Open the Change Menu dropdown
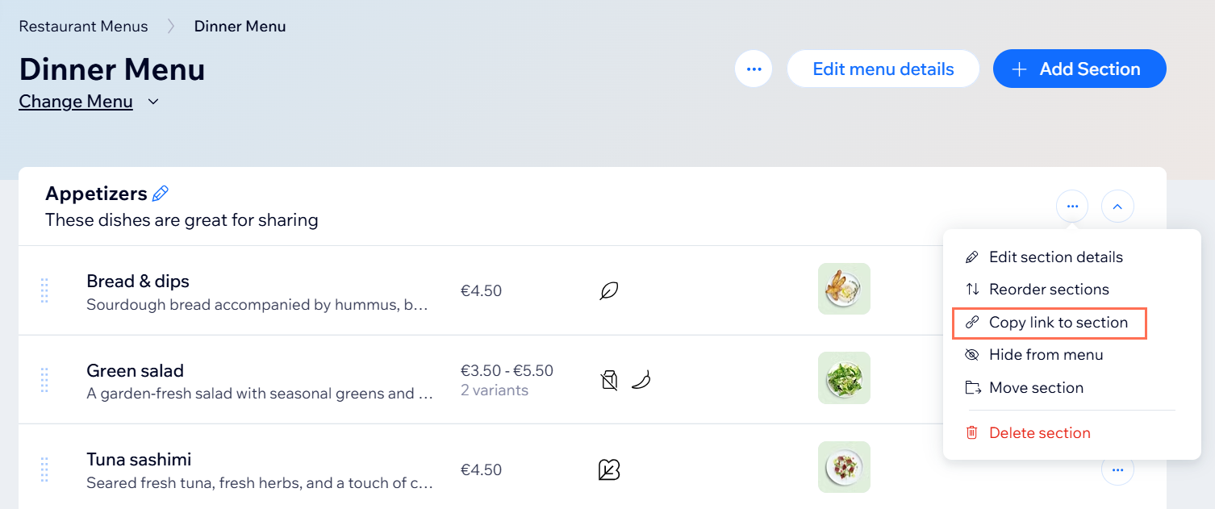 tap(89, 102)
